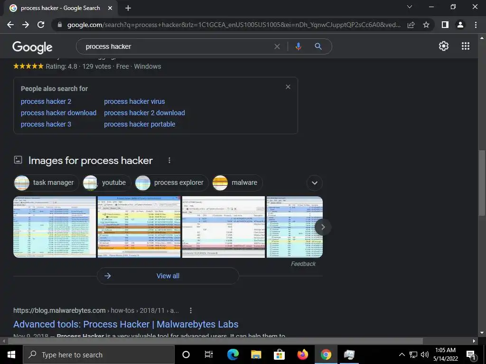The image size is (486, 364).
Task: Send Feedback on image results
Action: pos(303,264)
